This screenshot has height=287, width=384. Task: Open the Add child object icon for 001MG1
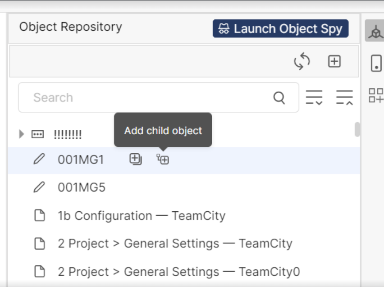[162, 159]
